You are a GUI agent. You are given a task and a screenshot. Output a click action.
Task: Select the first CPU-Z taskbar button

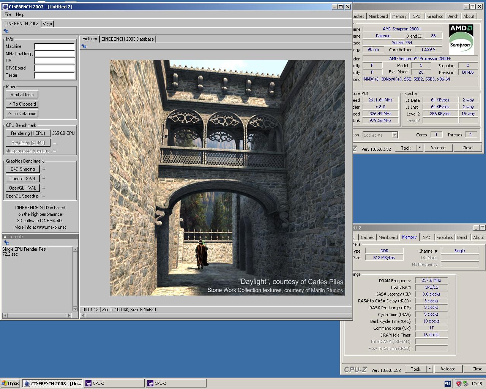pos(114,383)
